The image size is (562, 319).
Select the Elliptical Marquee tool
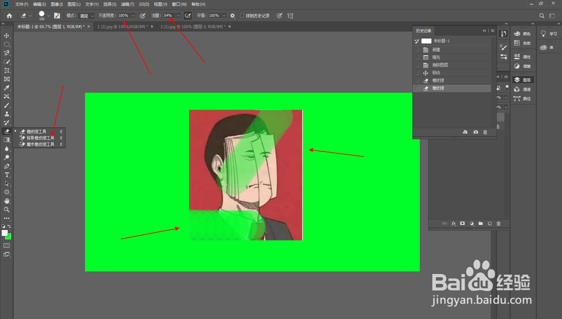tap(7, 44)
